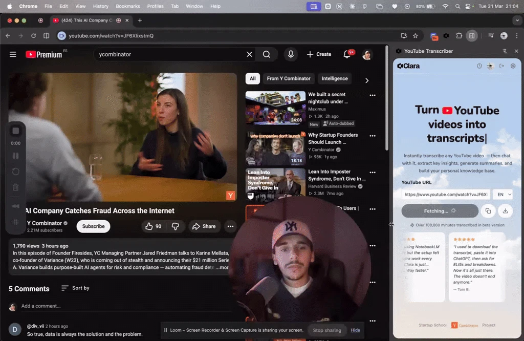Image resolution: width=524 pixels, height=341 pixels.
Task: Open YouTube notifications bell
Action: pyautogui.click(x=347, y=54)
